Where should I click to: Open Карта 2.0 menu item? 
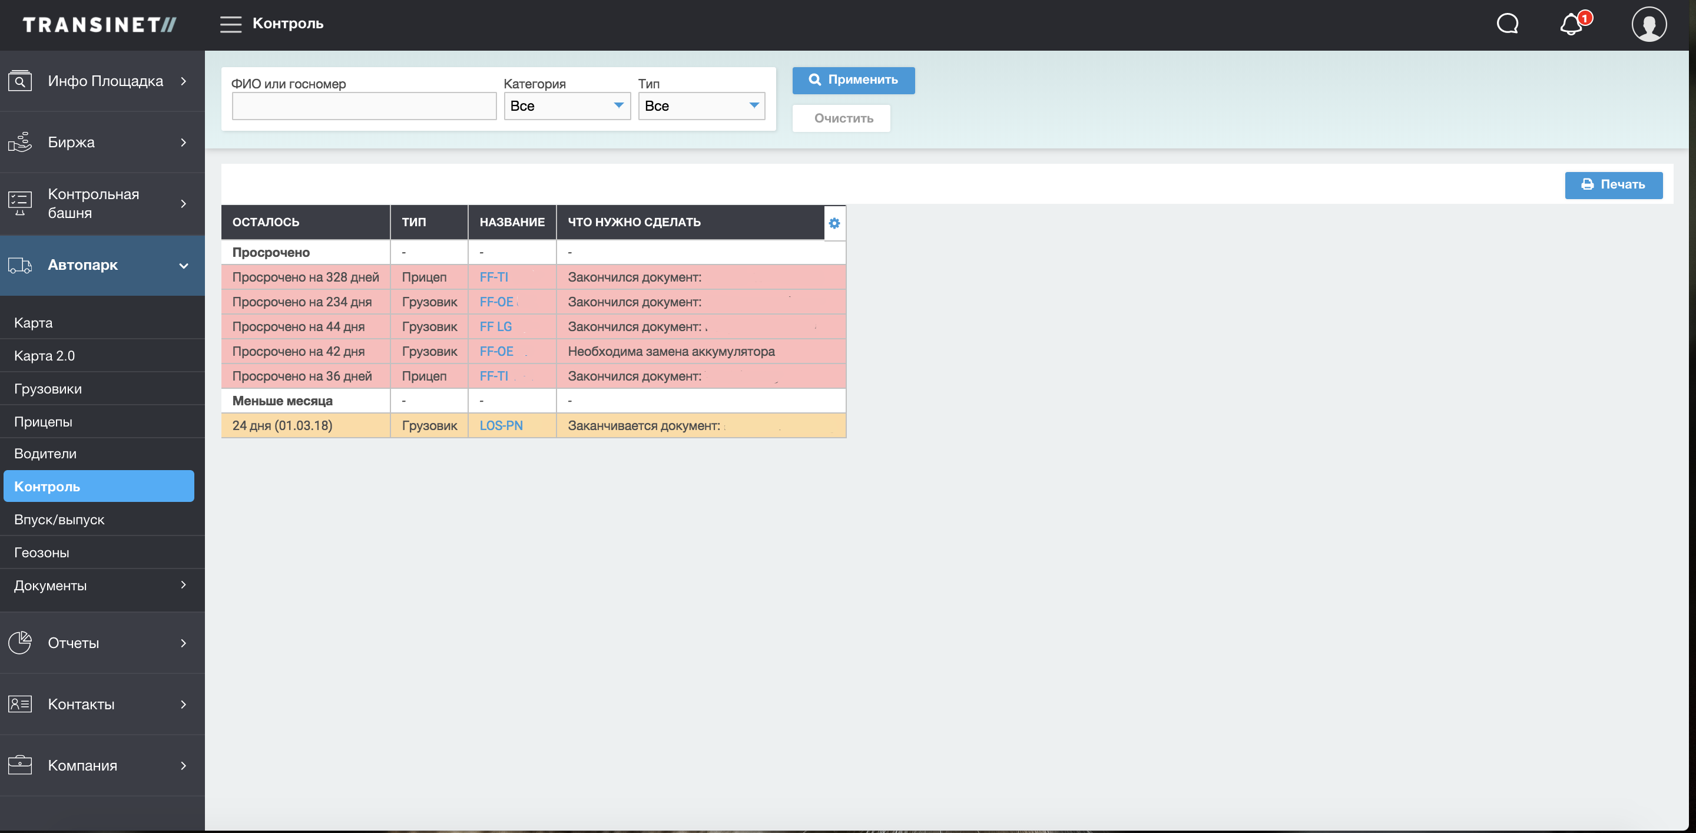tap(44, 356)
